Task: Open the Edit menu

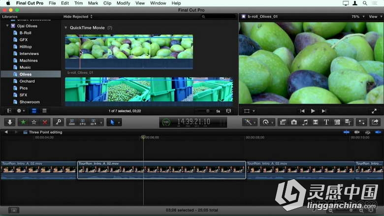Action: point(65,3)
